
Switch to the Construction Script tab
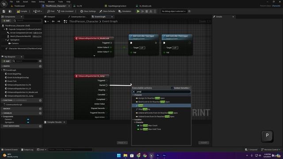coord(78,17)
